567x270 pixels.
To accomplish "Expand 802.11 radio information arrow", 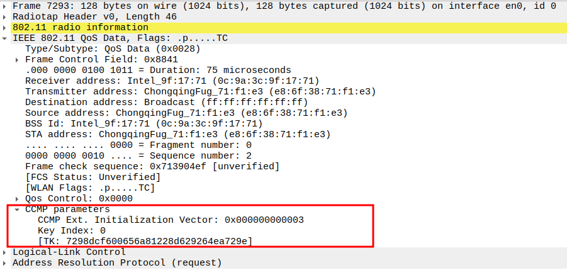I will [x=6, y=28].
